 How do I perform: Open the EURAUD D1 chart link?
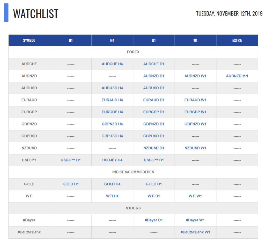pos(154,100)
